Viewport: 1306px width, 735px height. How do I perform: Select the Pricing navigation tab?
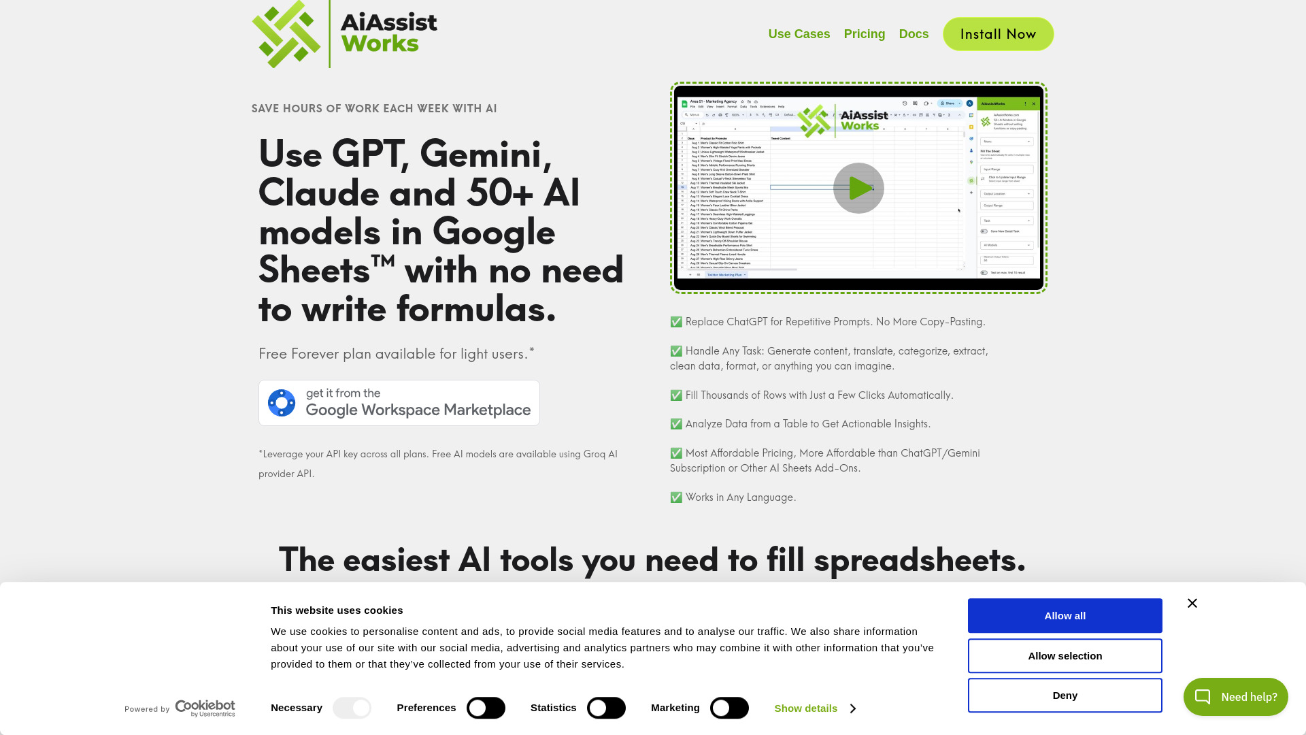[865, 34]
